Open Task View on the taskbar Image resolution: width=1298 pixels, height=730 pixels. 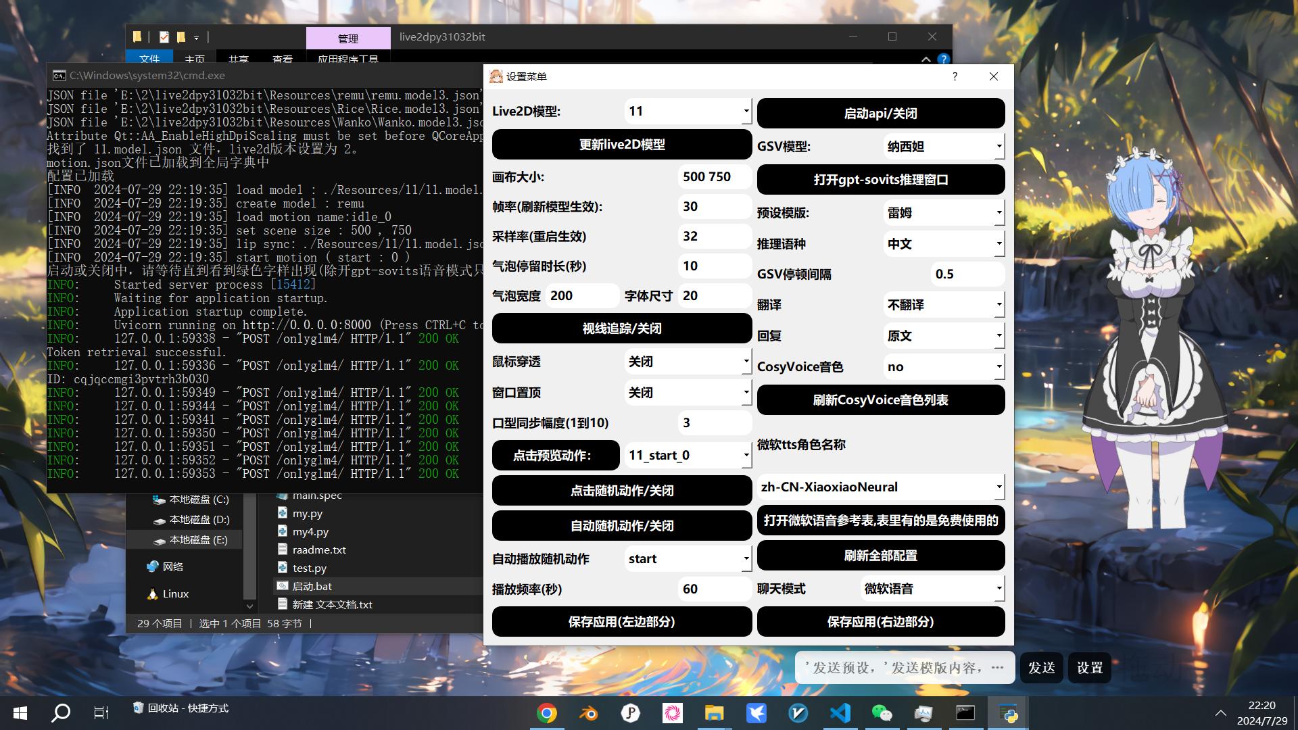[x=101, y=713]
